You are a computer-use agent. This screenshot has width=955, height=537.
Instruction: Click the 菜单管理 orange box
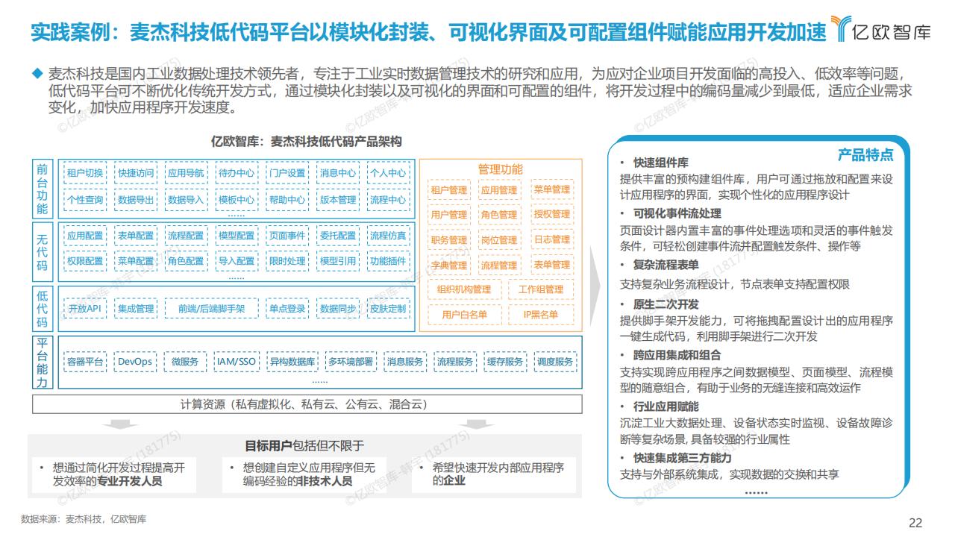pyautogui.click(x=552, y=189)
